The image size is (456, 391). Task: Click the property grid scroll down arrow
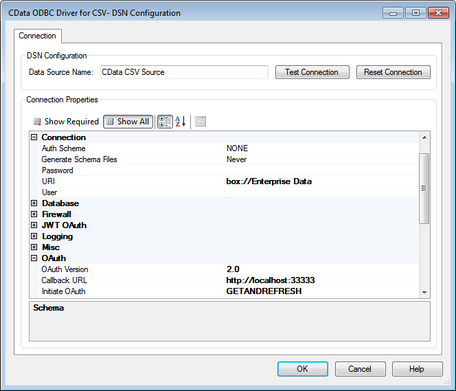424,292
